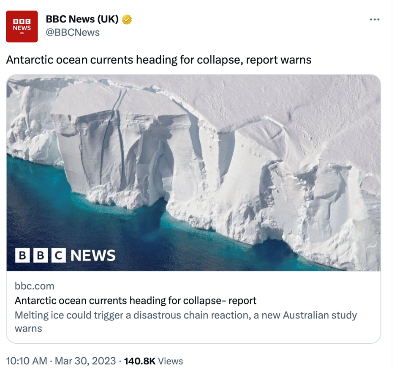
Task: Click the word 'warns' in the card description
Action: 28,328
